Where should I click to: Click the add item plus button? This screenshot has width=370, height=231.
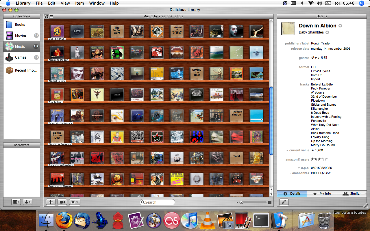[51, 202]
